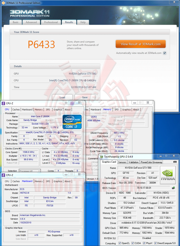Open the Professional tab in 3DMark
180x246 pixels.
coord(51,22)
